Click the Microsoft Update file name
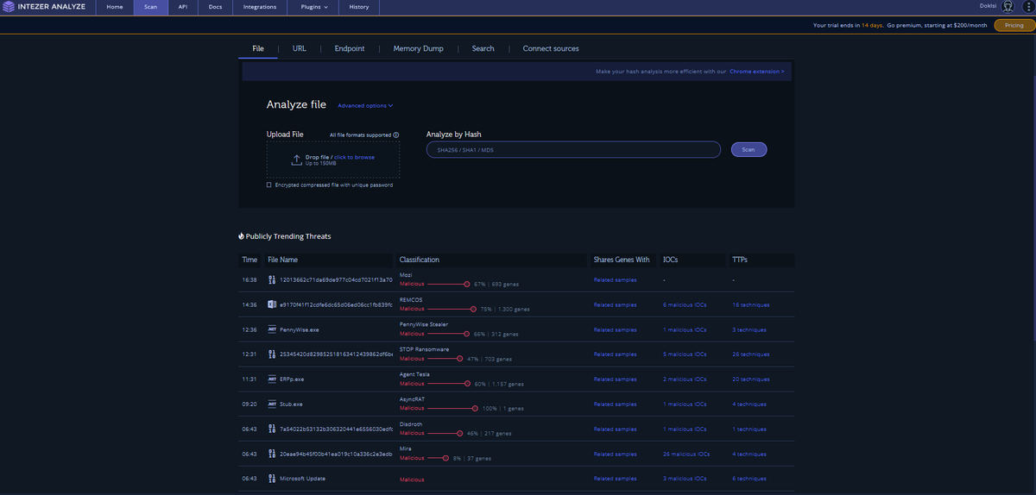Screen dimensions: 1036x495 pos(302,479)
